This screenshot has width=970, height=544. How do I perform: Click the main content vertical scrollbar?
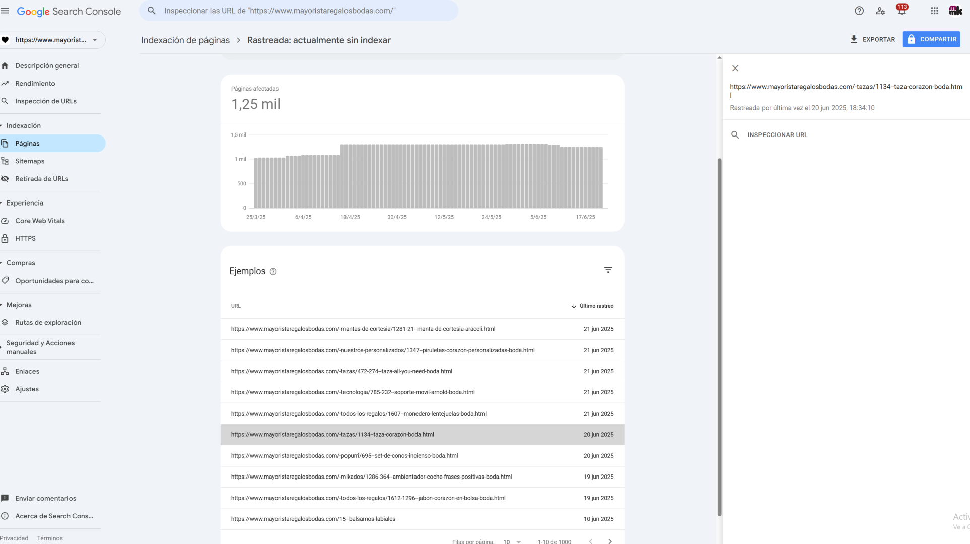(719, 337)
